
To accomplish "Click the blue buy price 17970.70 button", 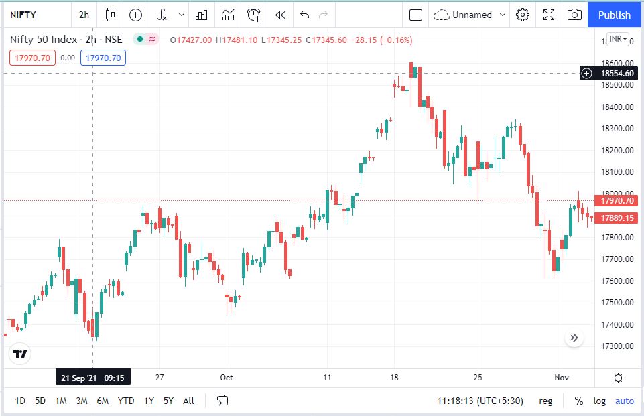I will [x=103, y=58].
